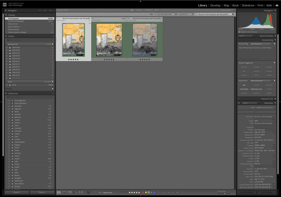The height and width of the screenshot is (197, 281).
Task: Select next photo arrow in toolbar
Action: coord(173,192)
